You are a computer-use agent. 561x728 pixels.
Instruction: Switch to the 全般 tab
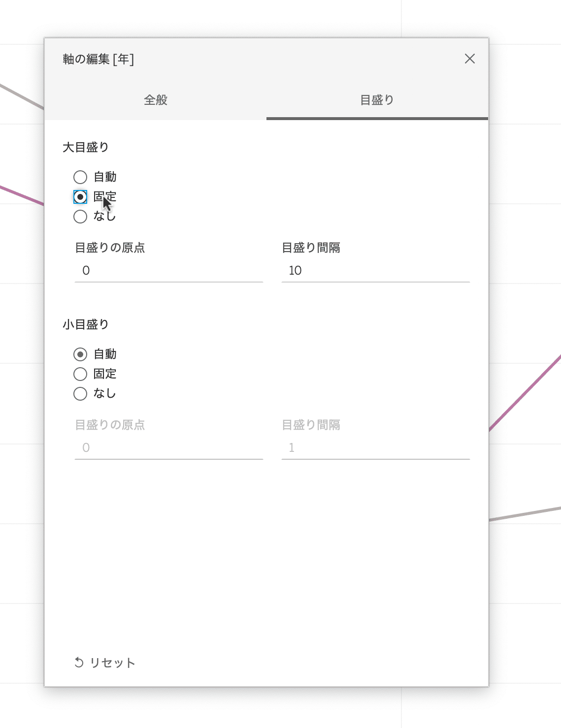(156, 100)
